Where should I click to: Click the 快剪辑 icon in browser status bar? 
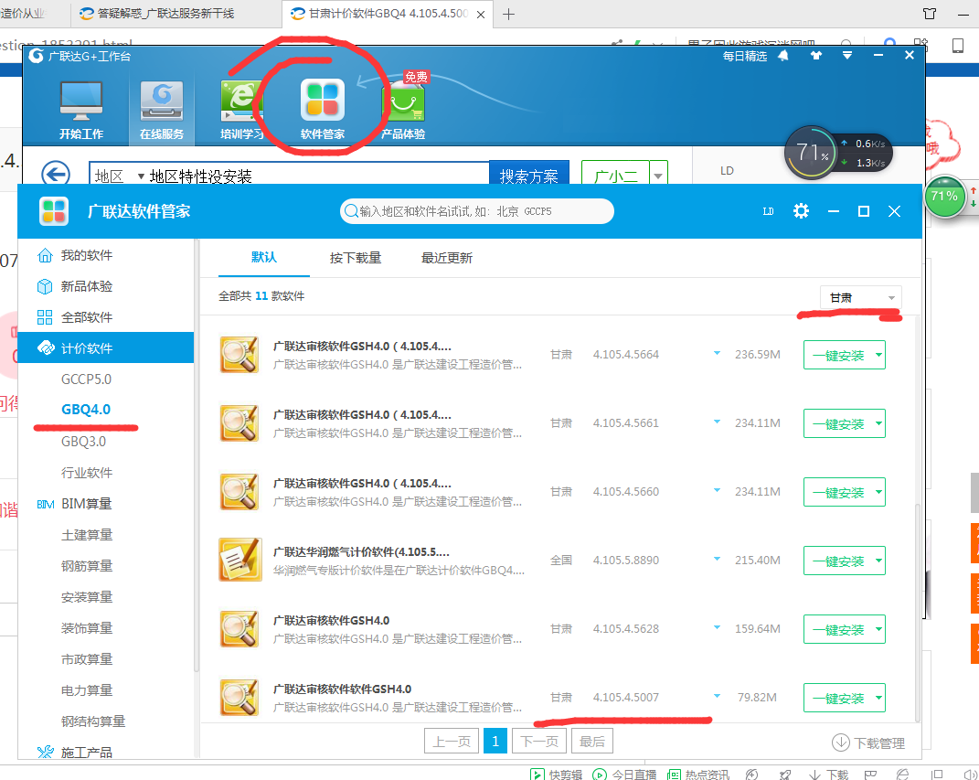(x=537, y=775)
